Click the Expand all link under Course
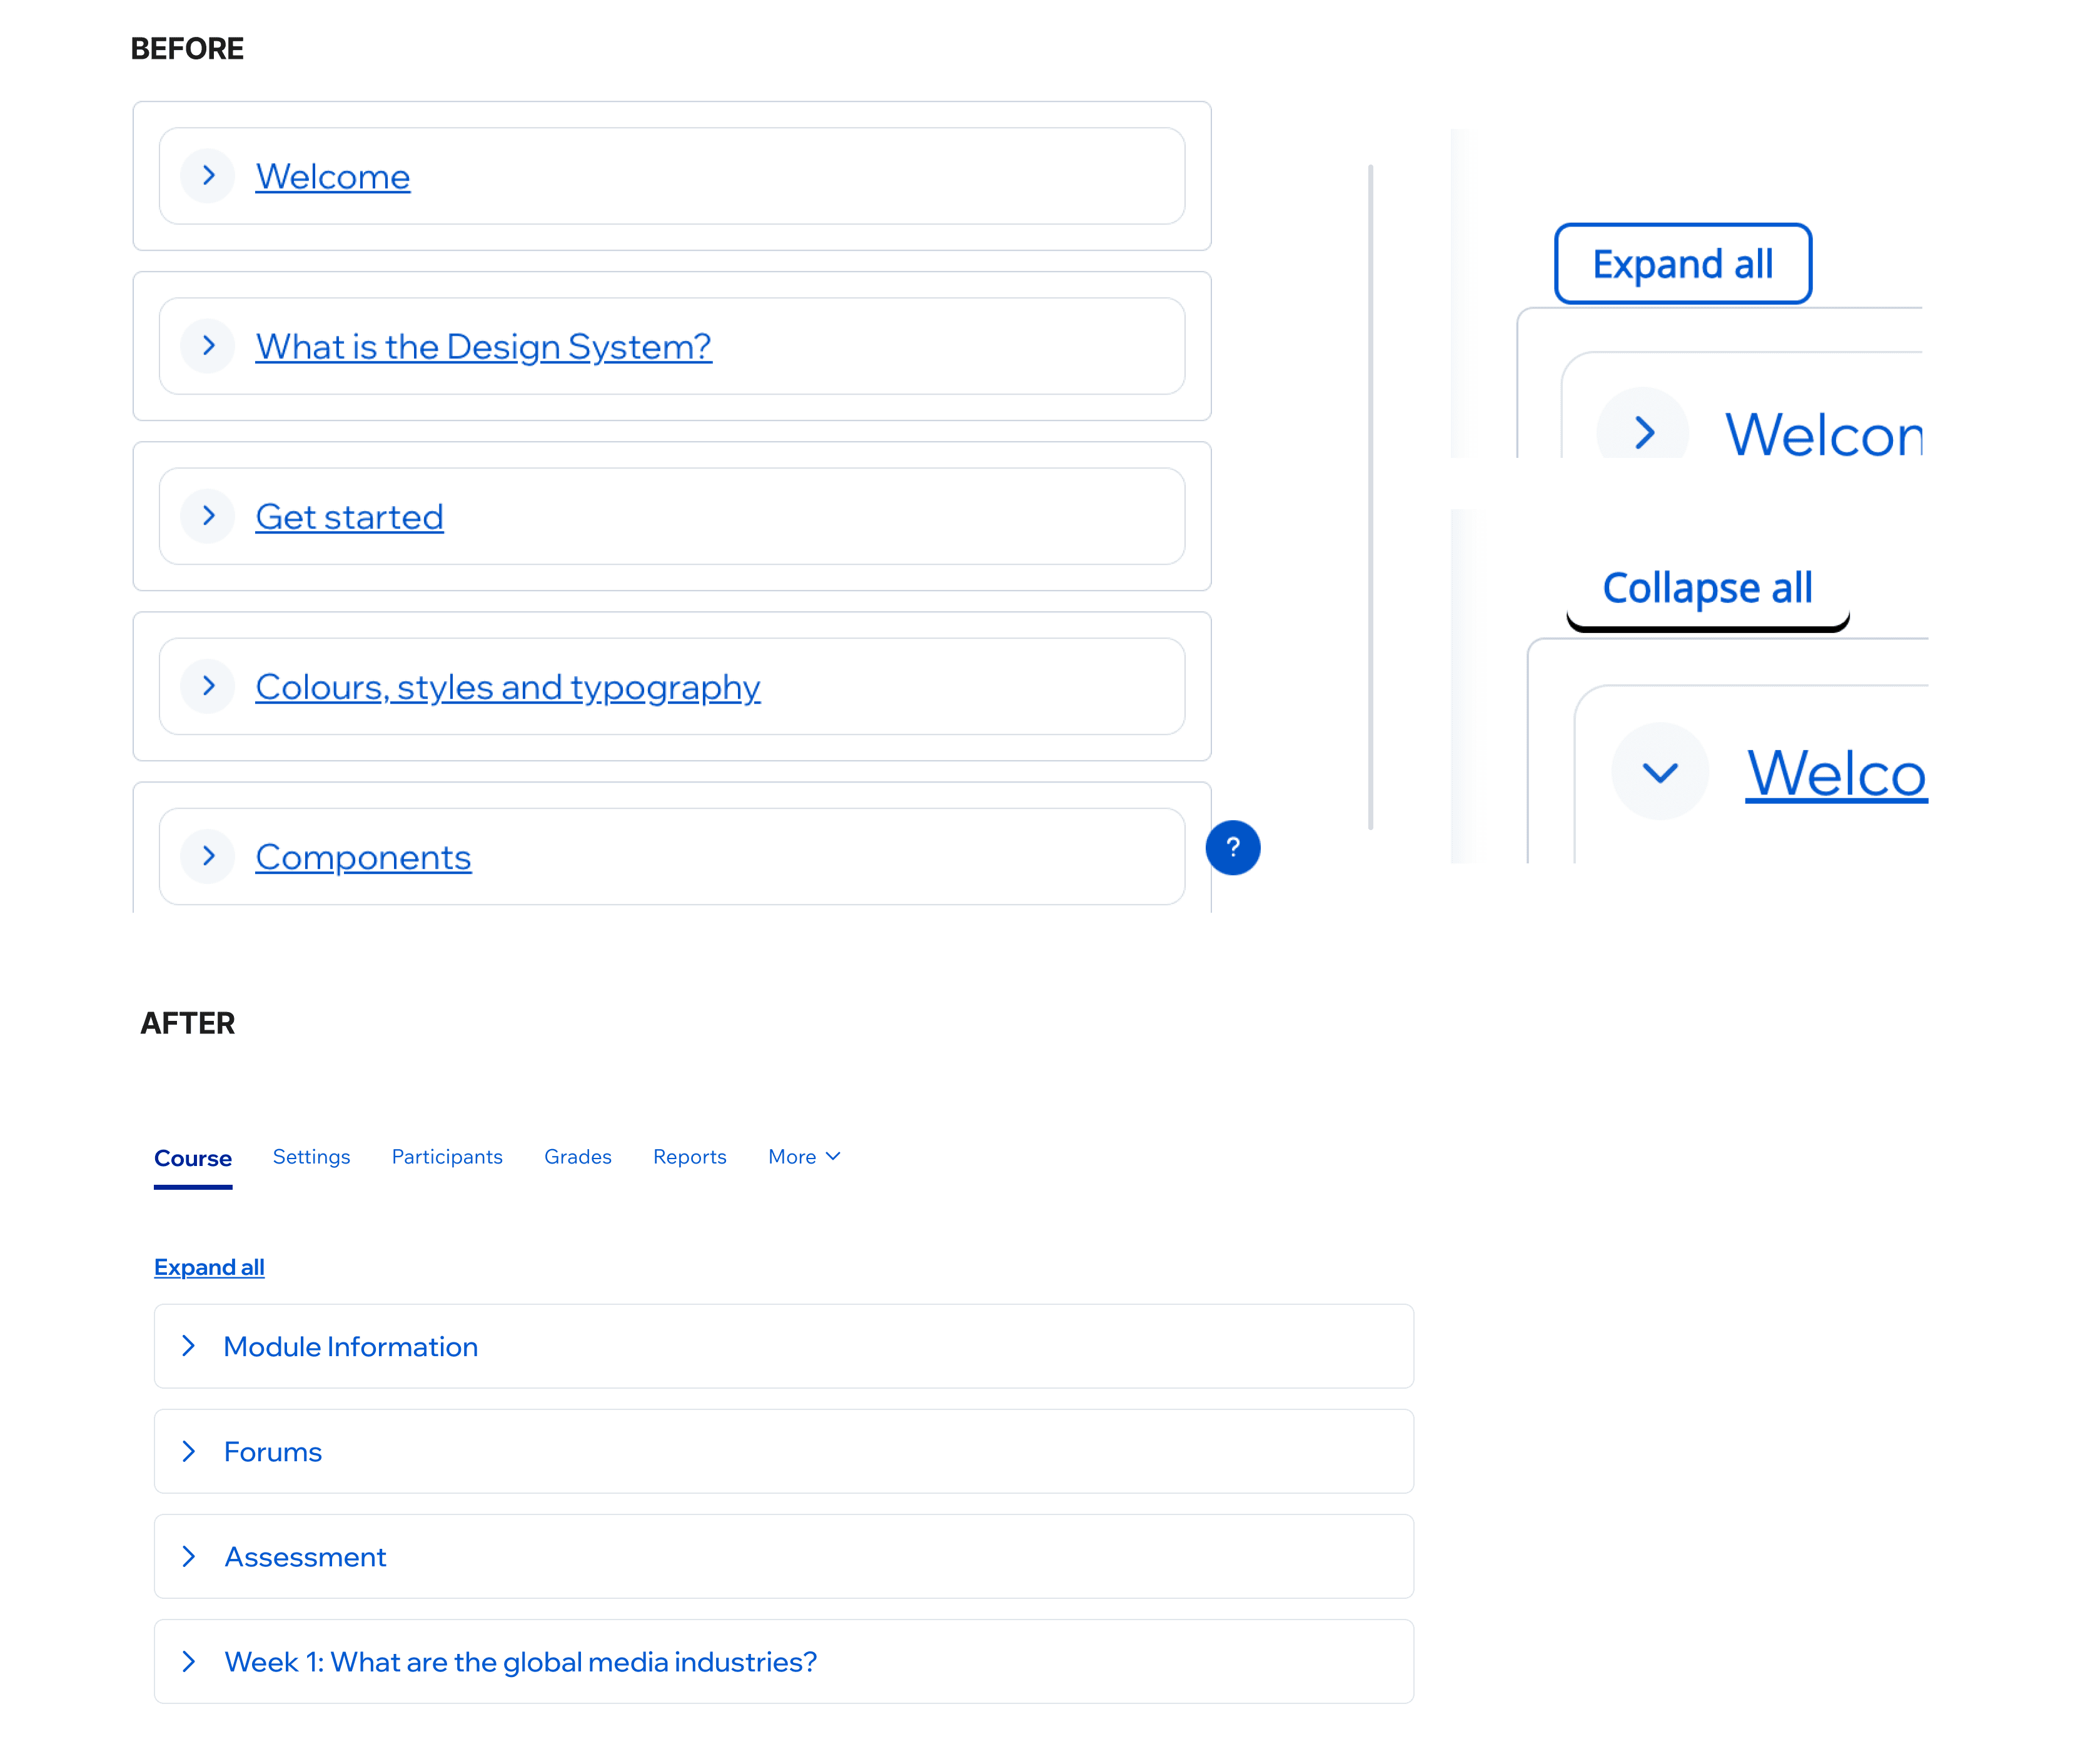Viewport: 2100px width, 1739px height. click(209, 1267)
